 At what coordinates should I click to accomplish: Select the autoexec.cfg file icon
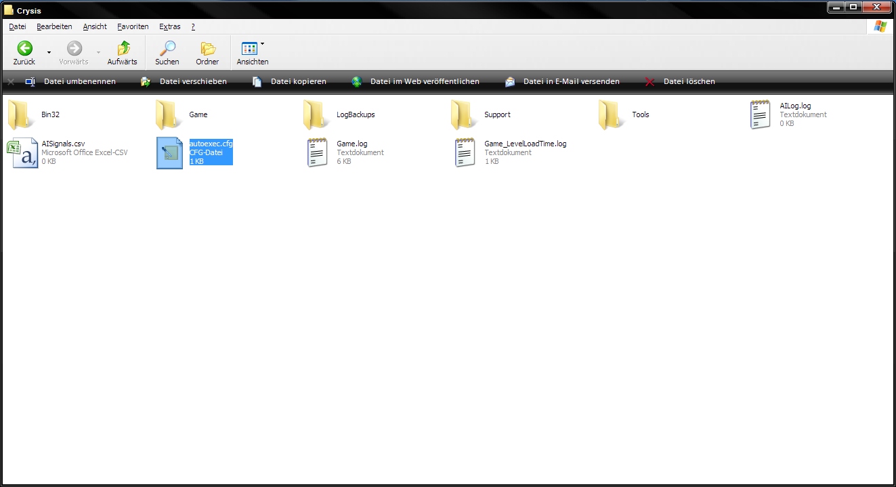tap(170, 153)
